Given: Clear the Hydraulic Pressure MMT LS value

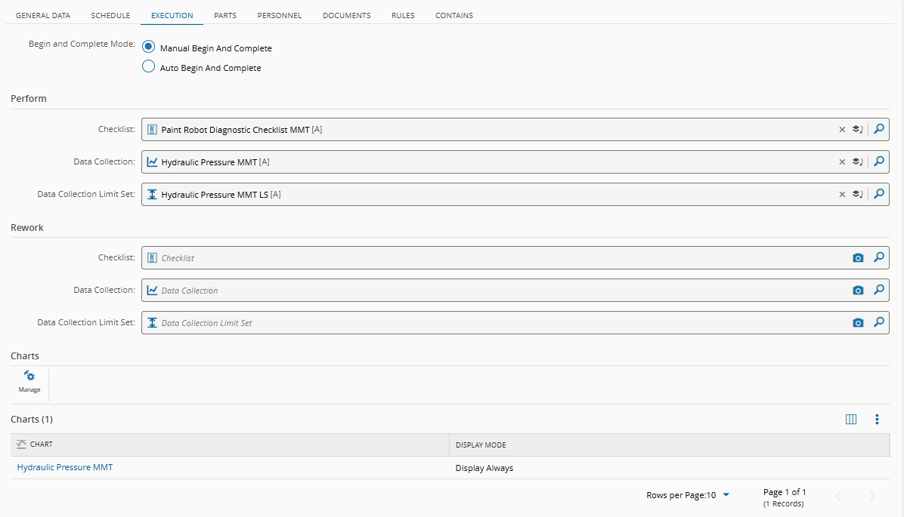Looking at the screenshot, I should point(842,195).
